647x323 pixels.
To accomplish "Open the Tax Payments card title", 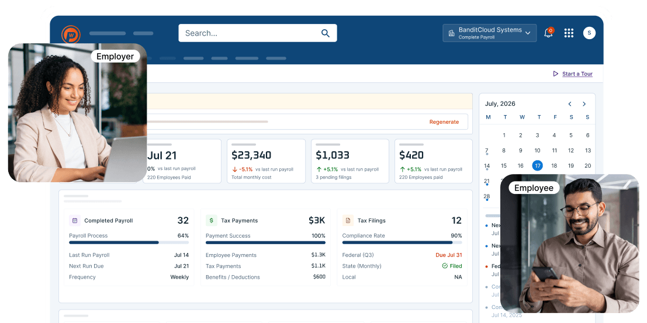I will (239, 221).
